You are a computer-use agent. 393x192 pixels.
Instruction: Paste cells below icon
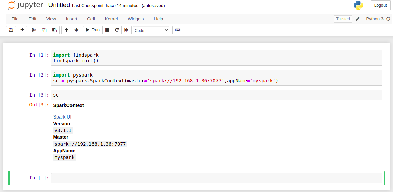click(x=54, y=30)
